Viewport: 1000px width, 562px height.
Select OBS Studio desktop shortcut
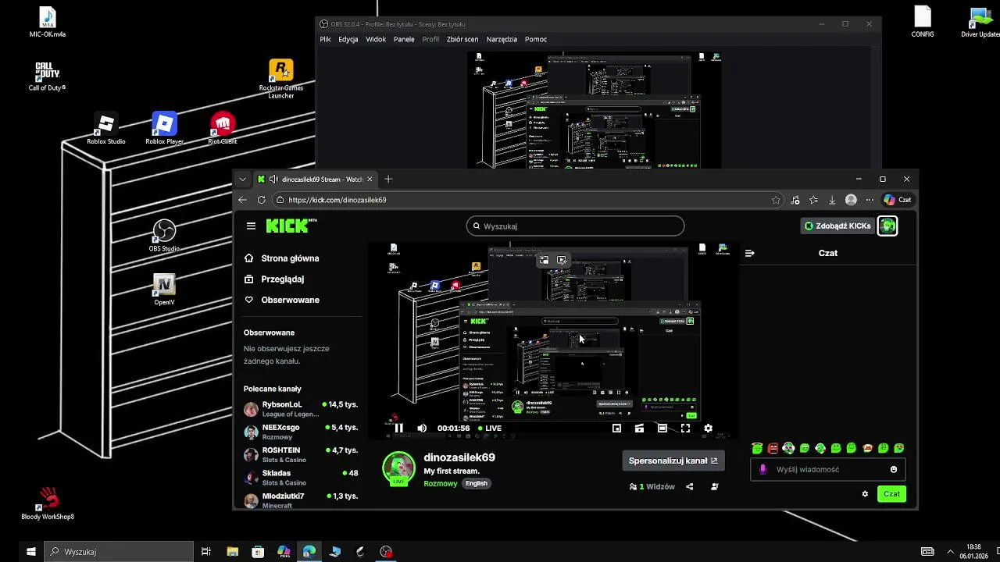164,235
